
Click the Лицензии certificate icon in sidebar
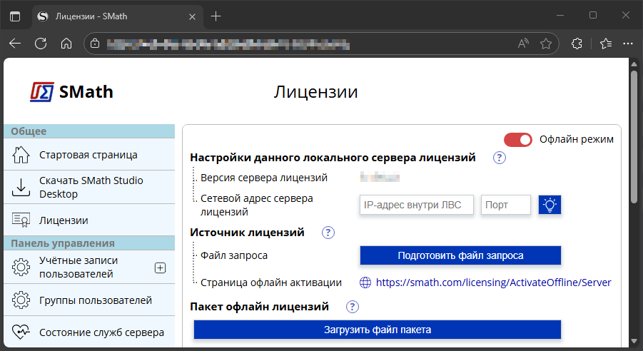21,220
